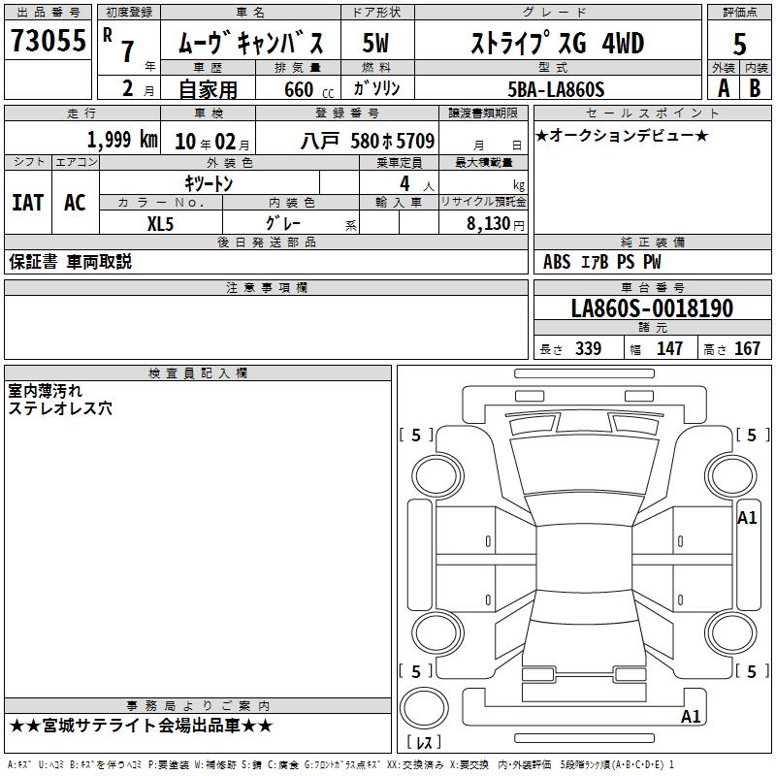Click the rear-left wheel circle
The image size is (776, 776).
(436, 633)
